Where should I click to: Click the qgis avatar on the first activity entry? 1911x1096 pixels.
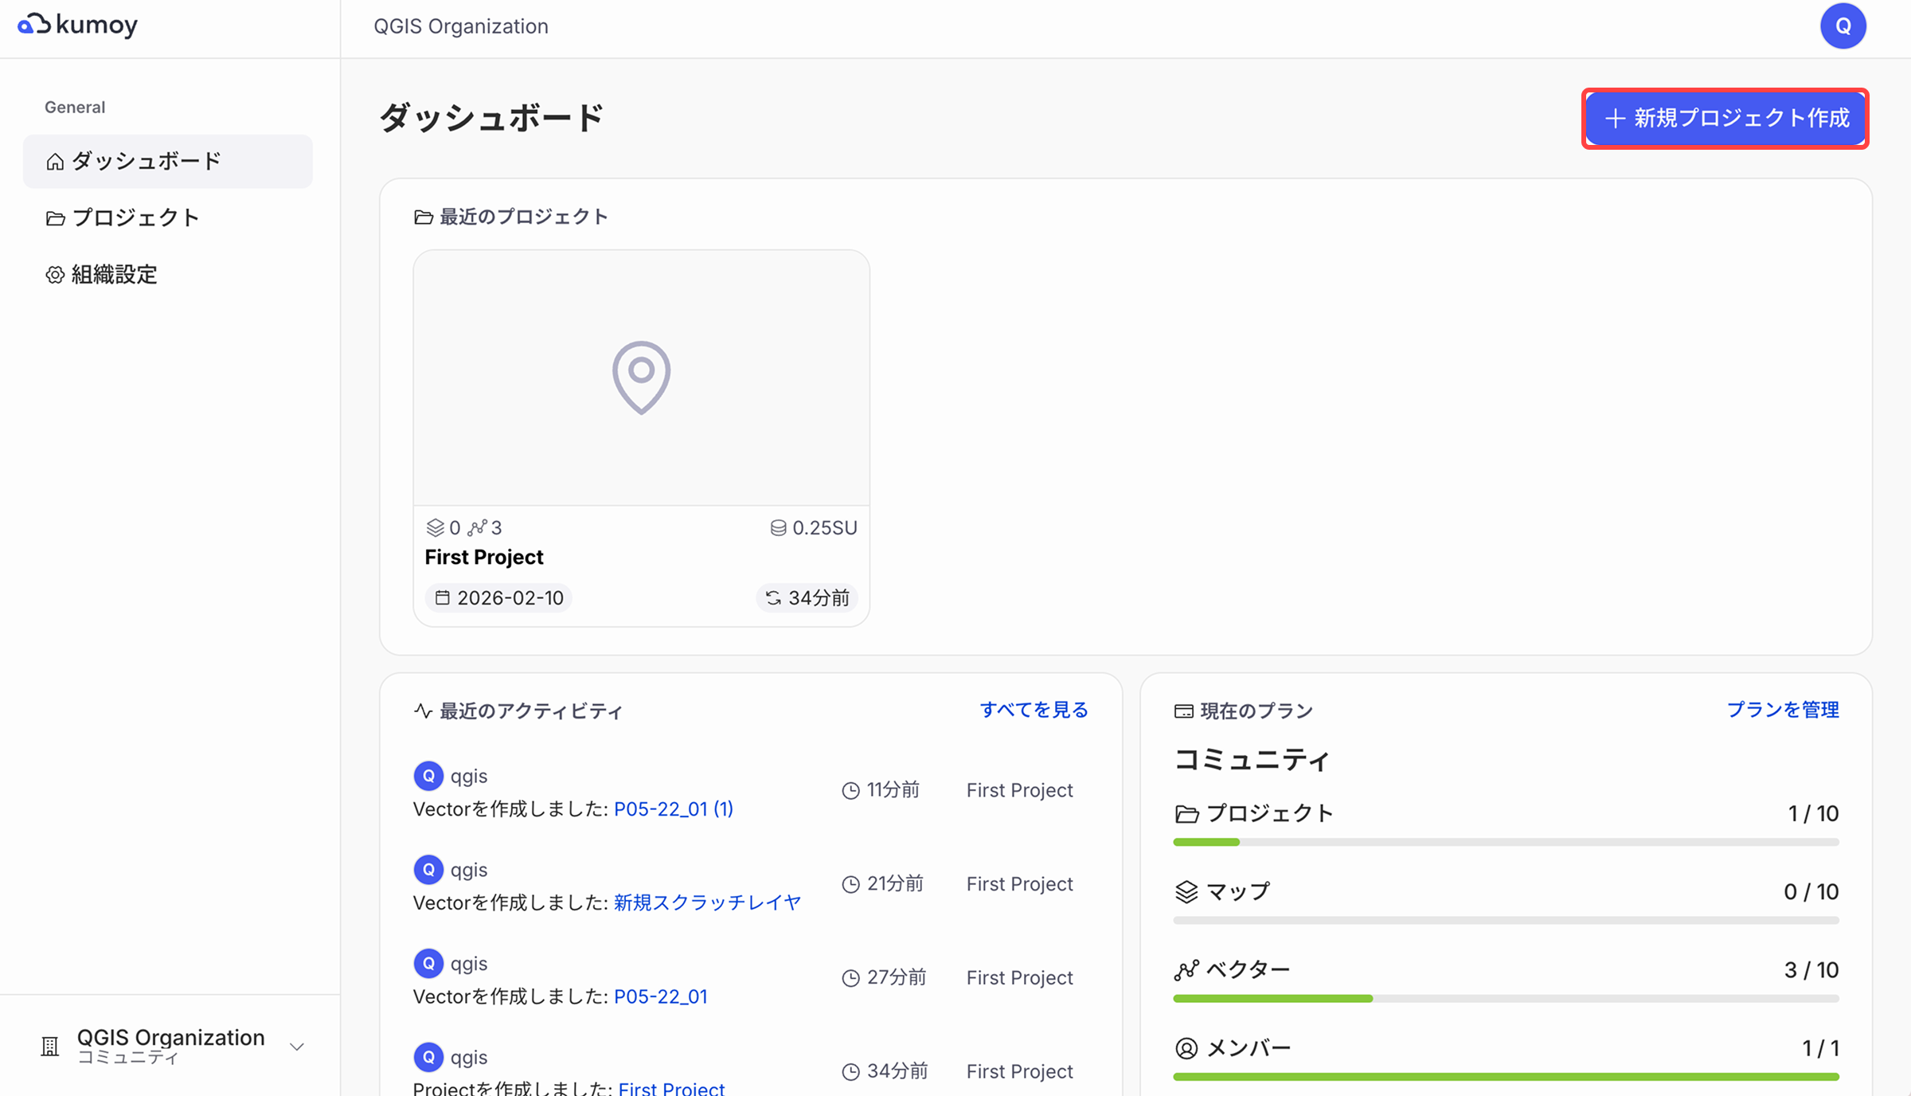coord(428,775)
